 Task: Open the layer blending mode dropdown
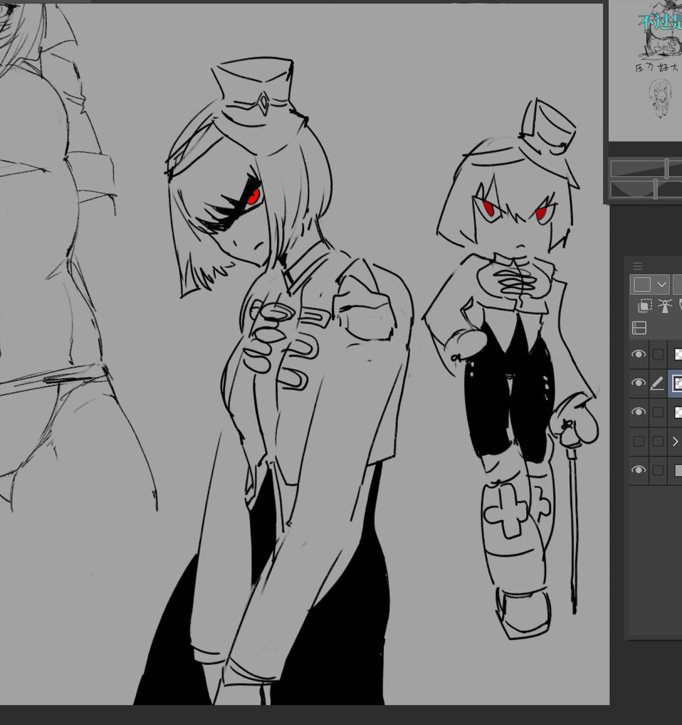point(661,284)
